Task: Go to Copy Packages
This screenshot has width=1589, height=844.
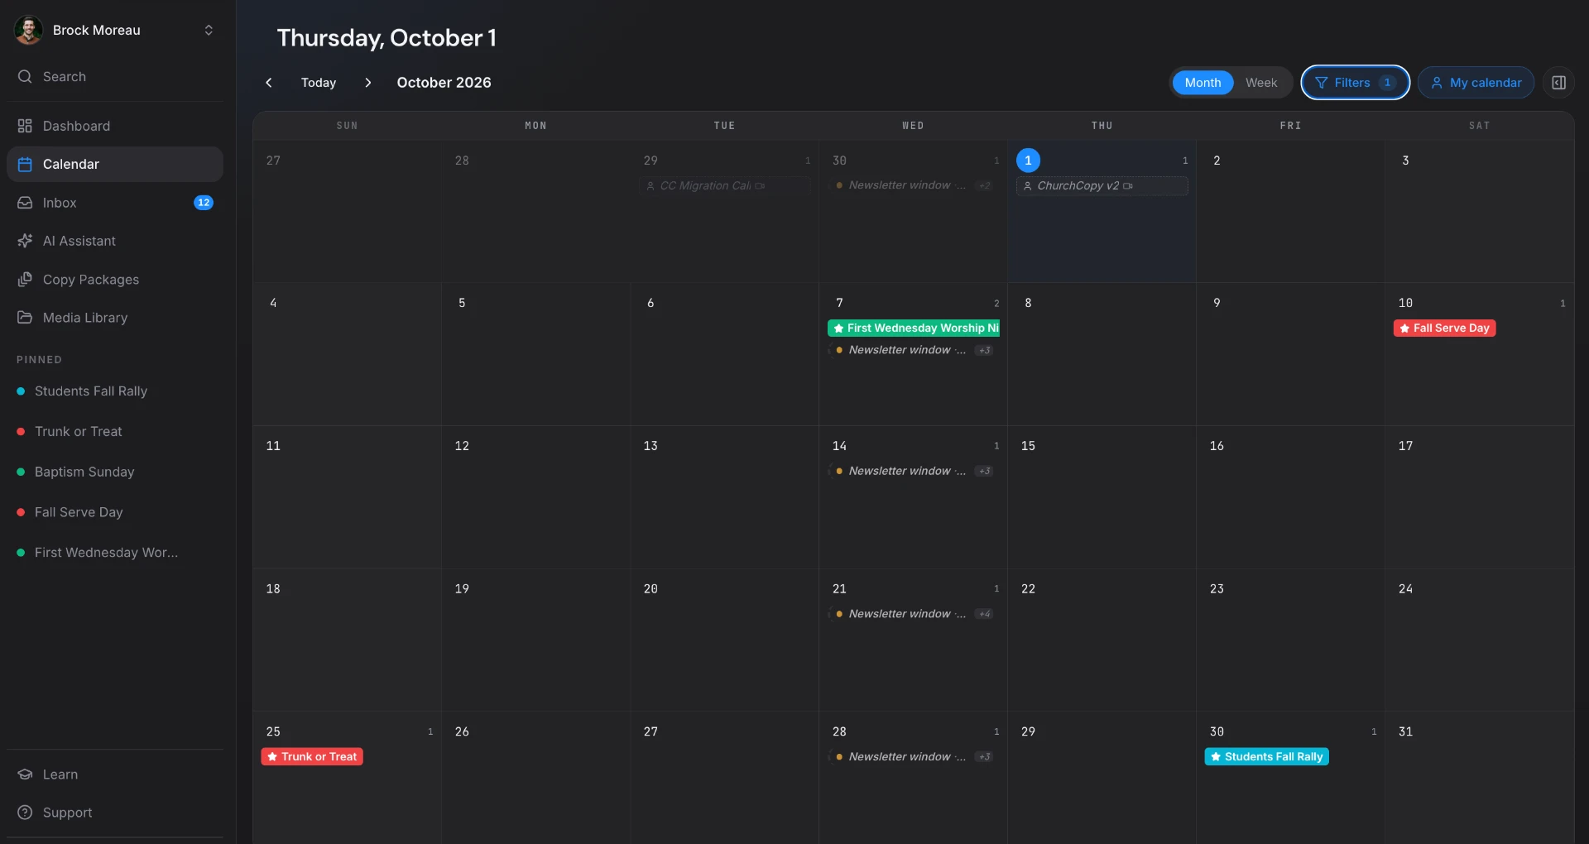Action: point(115,280)
